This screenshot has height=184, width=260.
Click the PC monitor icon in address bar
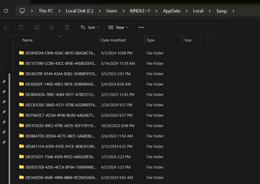(22, 11)
